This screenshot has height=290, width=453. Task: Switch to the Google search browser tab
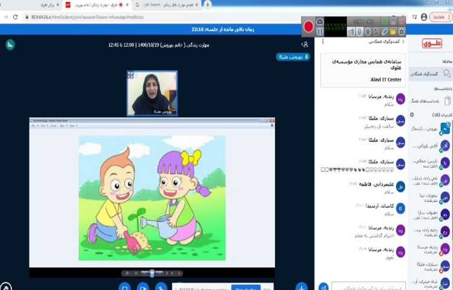click(x=167, y=5)
